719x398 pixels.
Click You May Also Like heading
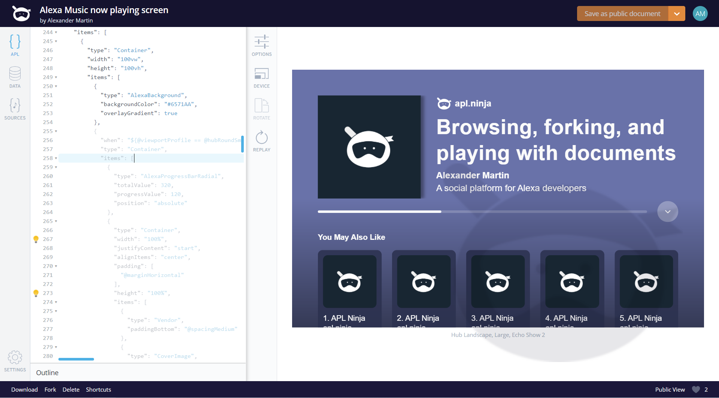351,237
